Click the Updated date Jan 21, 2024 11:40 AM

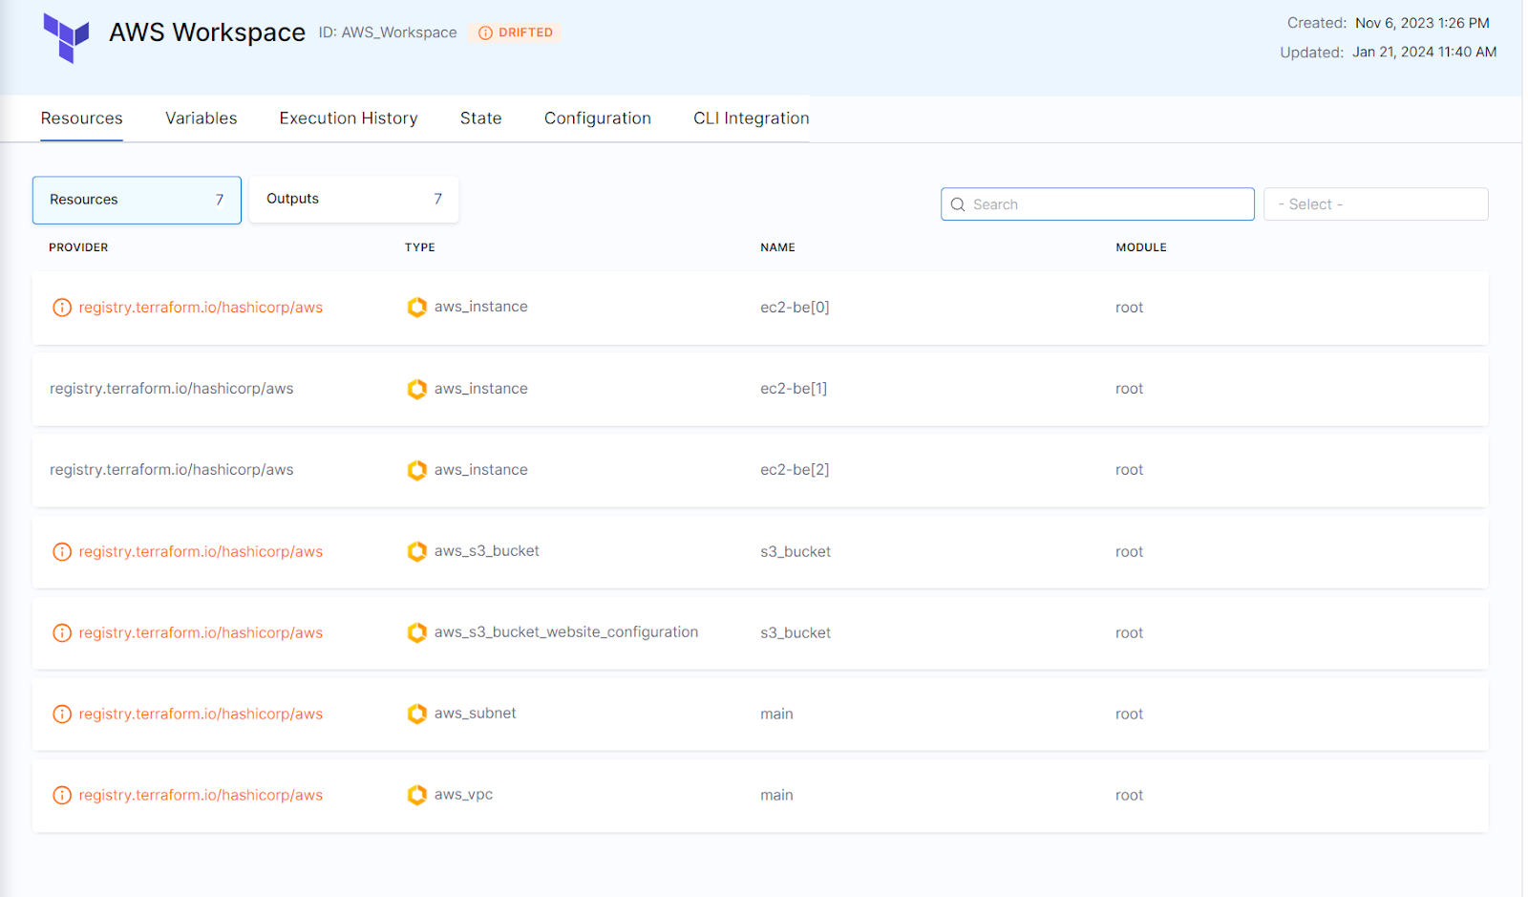[x=1424, y=53]
